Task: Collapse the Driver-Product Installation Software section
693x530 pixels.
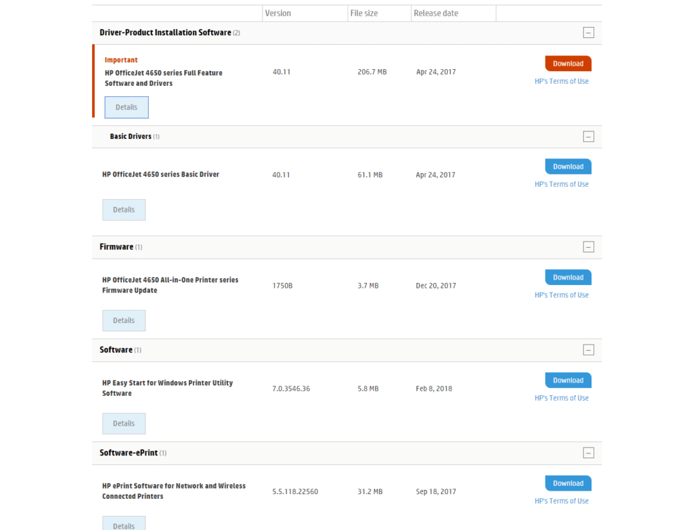Action: (x=588, y=32)
